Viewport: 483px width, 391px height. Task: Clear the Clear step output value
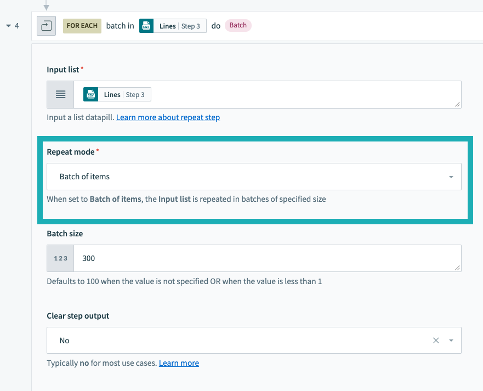click(x=436, y=341)
